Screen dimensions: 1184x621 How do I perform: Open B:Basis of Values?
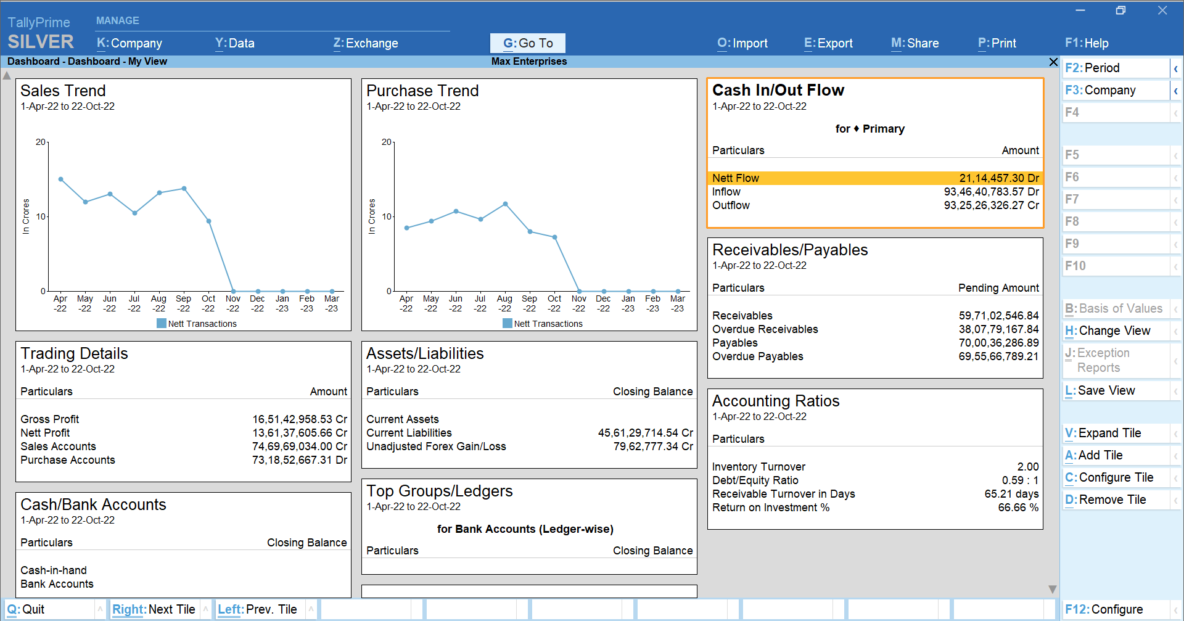[x=1114, y=308]
